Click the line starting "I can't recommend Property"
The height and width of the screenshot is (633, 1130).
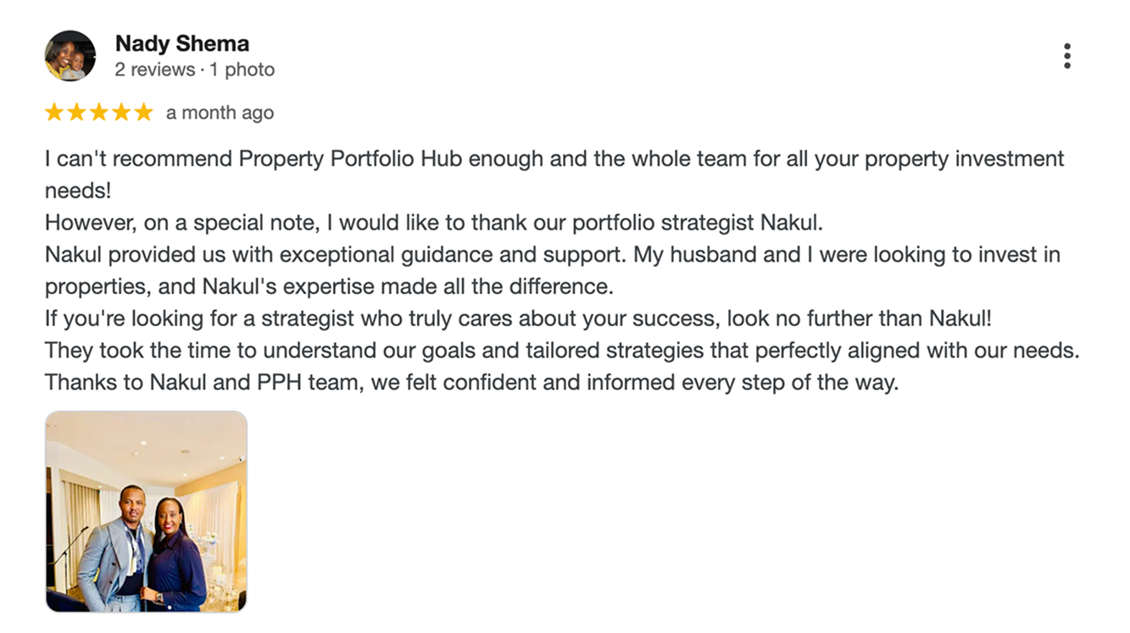tap(554, 159)
